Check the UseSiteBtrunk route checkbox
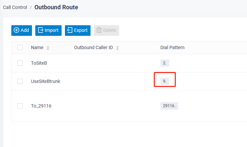 [x=20, y=81]
